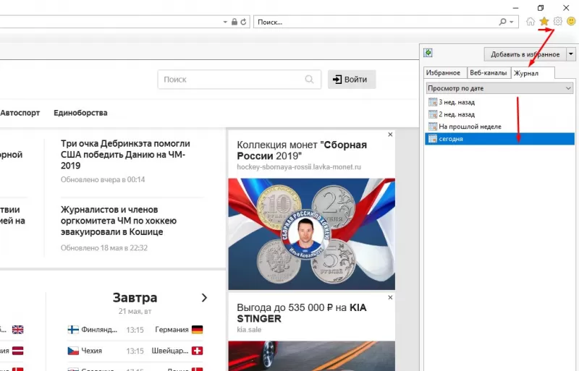Expand history entry На прошлой неделе
The image size is (579, 371).
click(499, 127)
